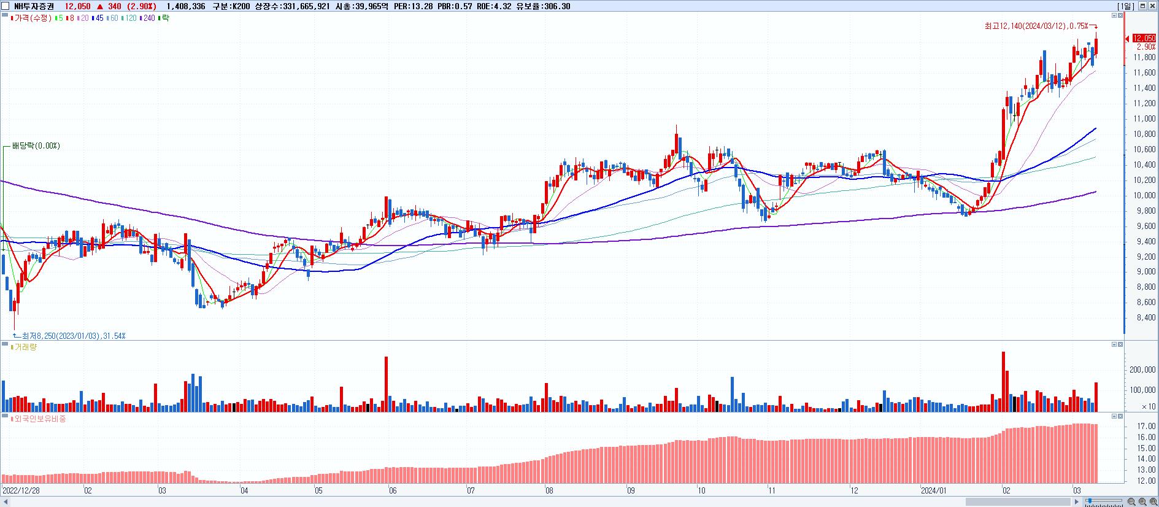
Task: Click the NH투자증권 stock name
Action: (34, 6)
